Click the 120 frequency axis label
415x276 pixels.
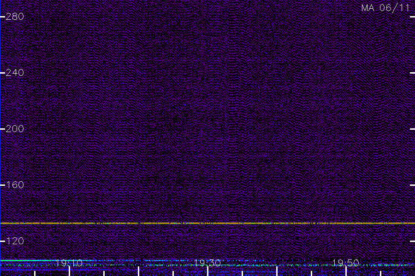(15, 241)
